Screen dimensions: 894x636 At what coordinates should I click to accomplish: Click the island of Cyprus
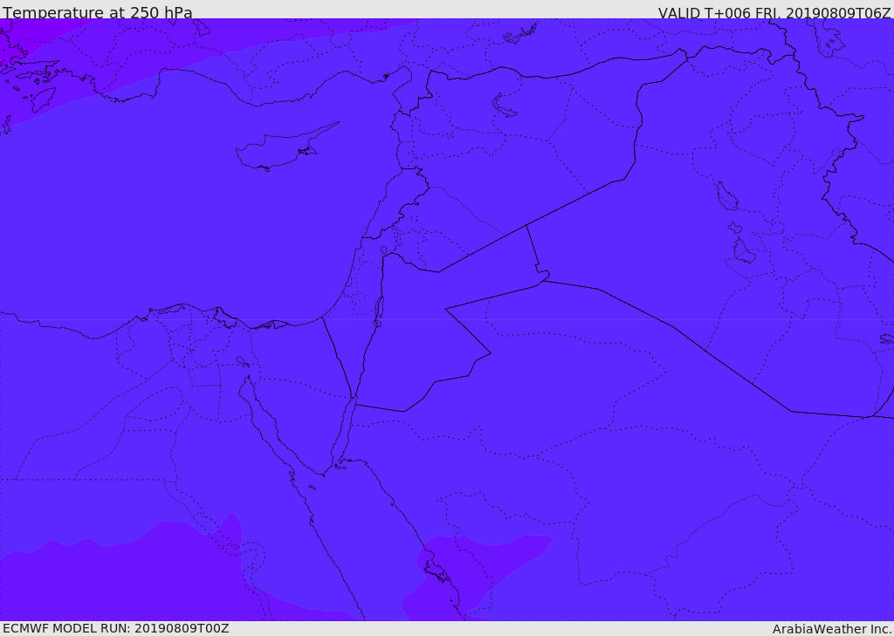(x=279, y=150)
